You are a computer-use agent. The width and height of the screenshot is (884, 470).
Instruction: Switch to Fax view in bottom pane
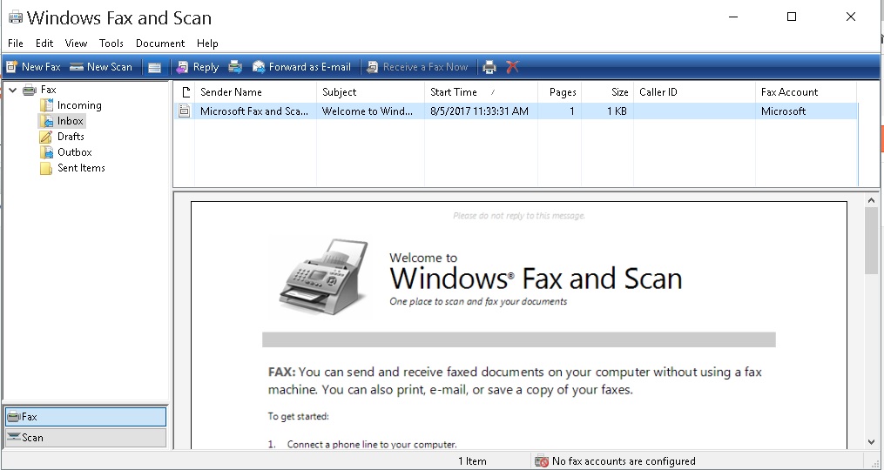(85, 417)
